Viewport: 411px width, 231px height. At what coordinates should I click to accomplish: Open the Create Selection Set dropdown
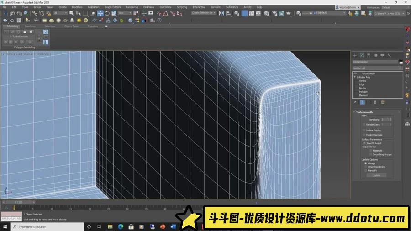(204, 13)
